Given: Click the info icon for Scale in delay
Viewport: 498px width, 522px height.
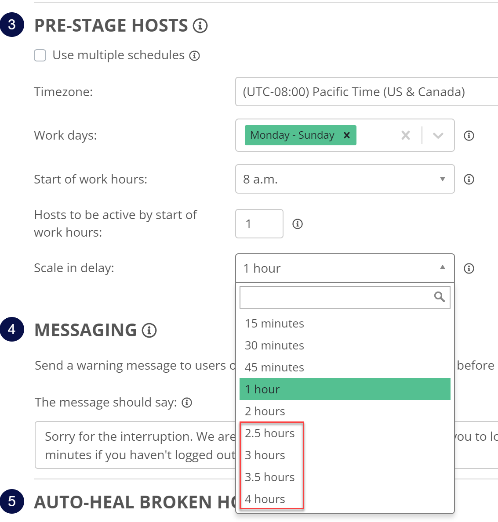Looking at the screenshot, I should pos(469,268).
